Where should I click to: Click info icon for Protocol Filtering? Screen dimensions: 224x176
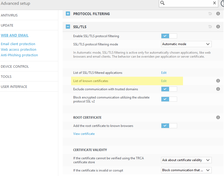coord(218,14)
